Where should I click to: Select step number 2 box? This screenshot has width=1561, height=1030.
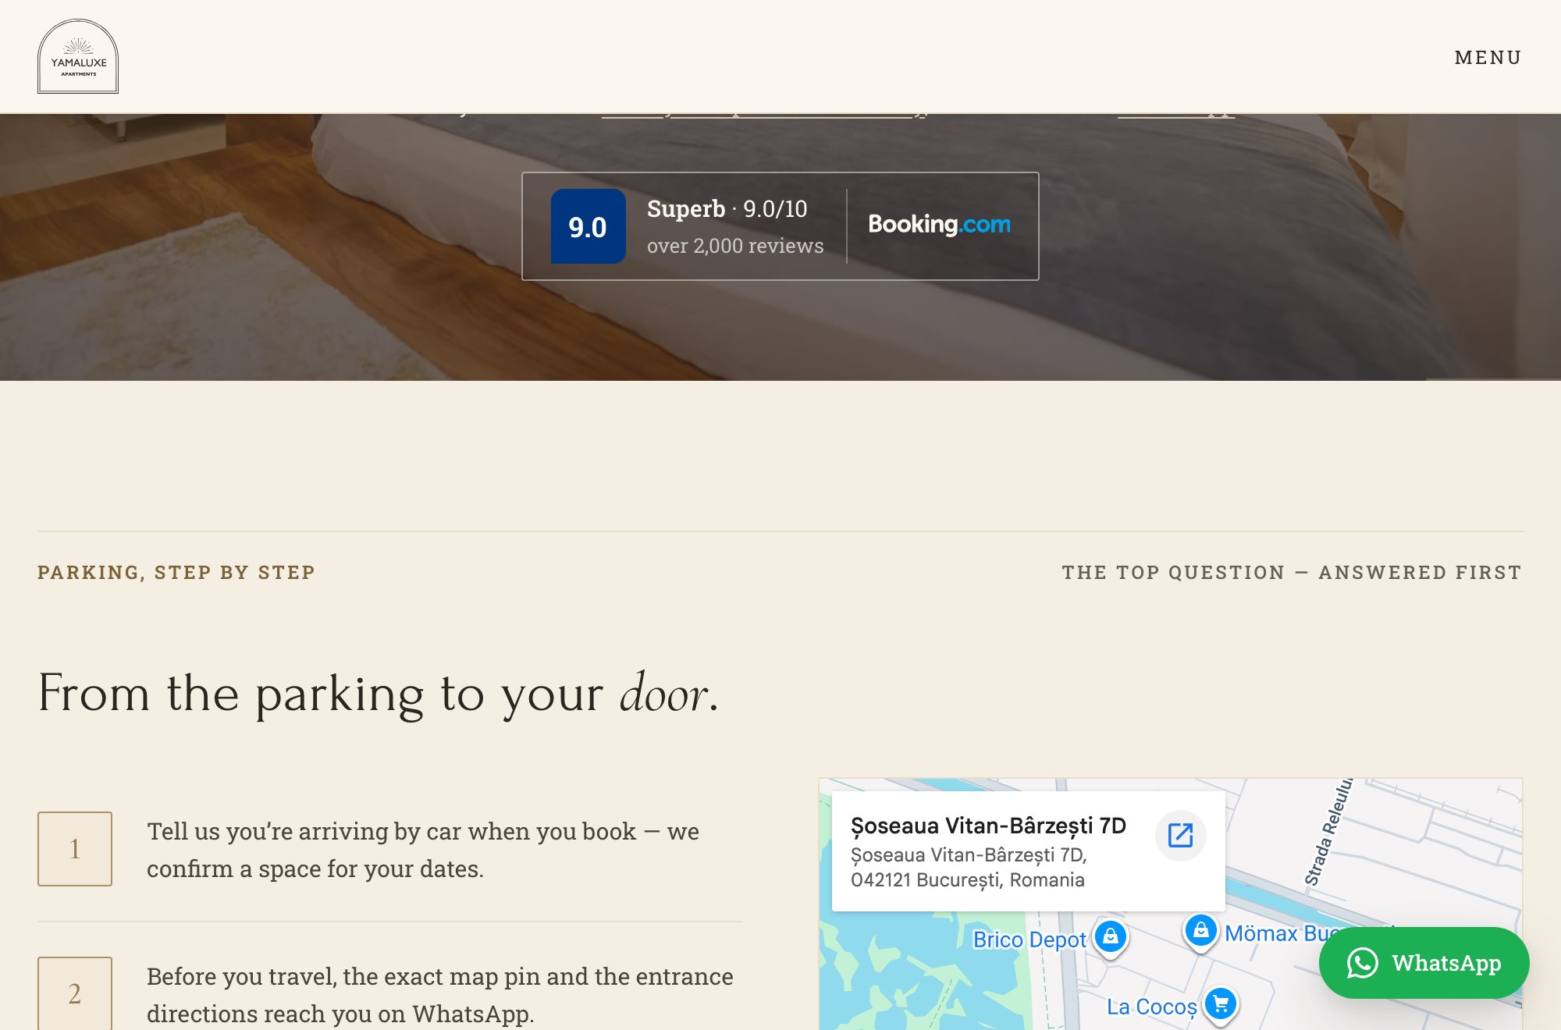point(75,993)
